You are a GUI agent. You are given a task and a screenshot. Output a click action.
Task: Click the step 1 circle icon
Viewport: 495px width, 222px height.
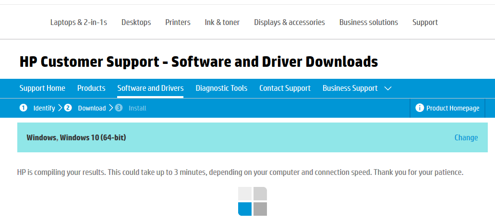(24, 108)
